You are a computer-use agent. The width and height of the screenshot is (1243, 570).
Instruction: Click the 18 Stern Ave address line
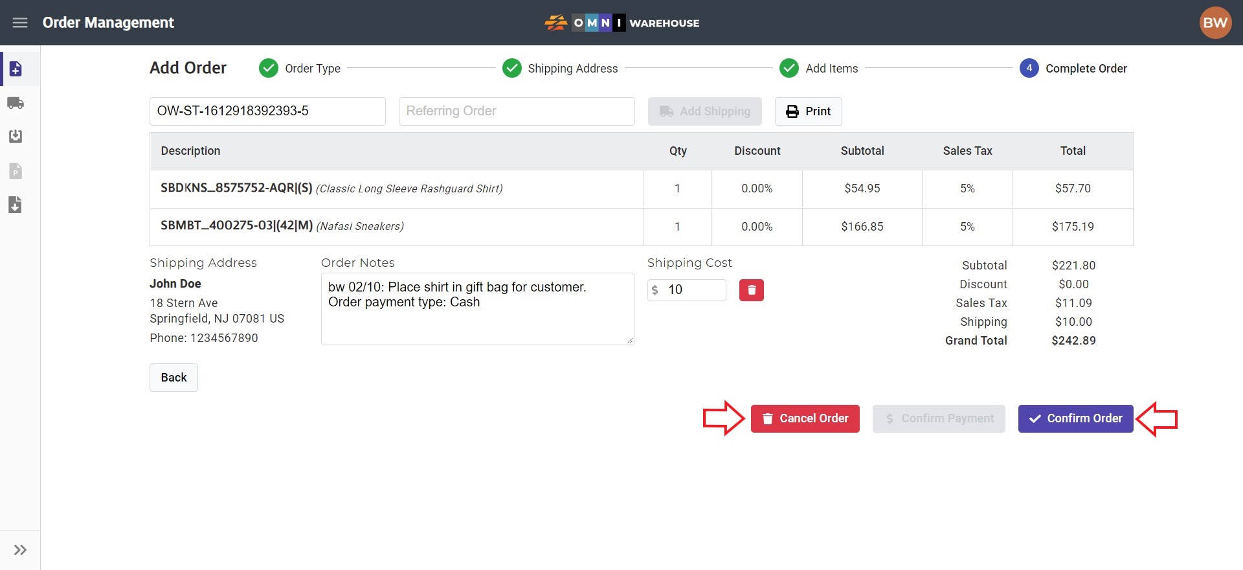184,303
